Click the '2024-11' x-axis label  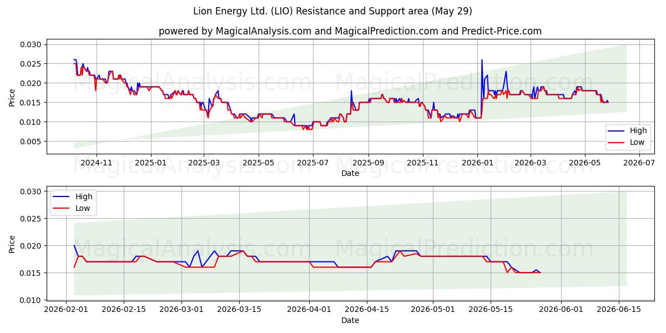click(x=97, y=163)
